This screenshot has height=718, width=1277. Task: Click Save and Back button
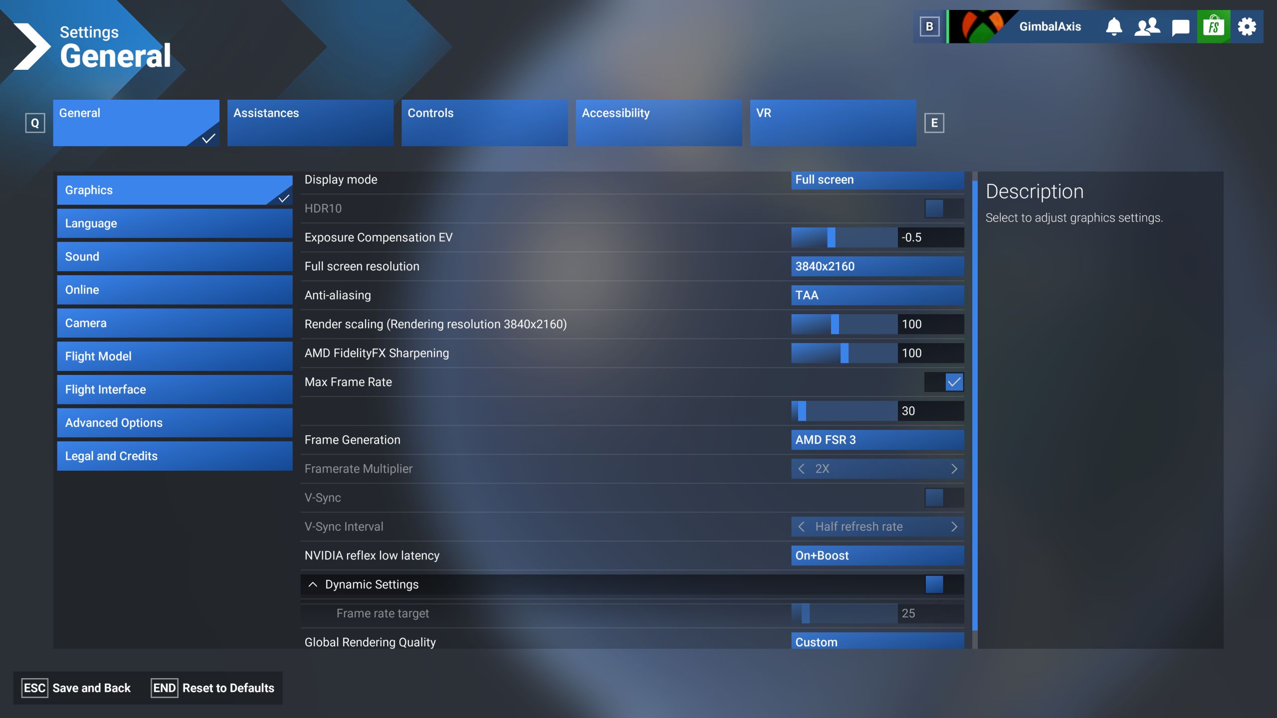76,688
